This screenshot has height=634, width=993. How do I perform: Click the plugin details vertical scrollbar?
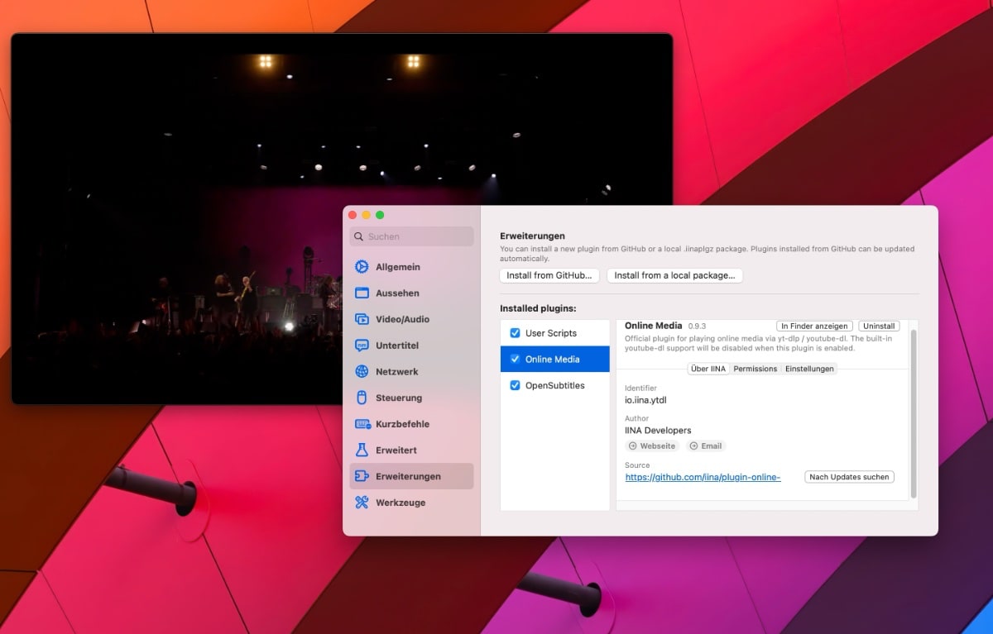(914, 413)
